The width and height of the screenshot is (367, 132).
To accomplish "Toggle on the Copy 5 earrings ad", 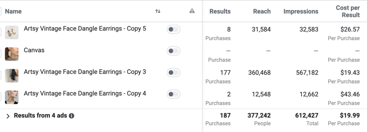I will (x=173, y=29).
